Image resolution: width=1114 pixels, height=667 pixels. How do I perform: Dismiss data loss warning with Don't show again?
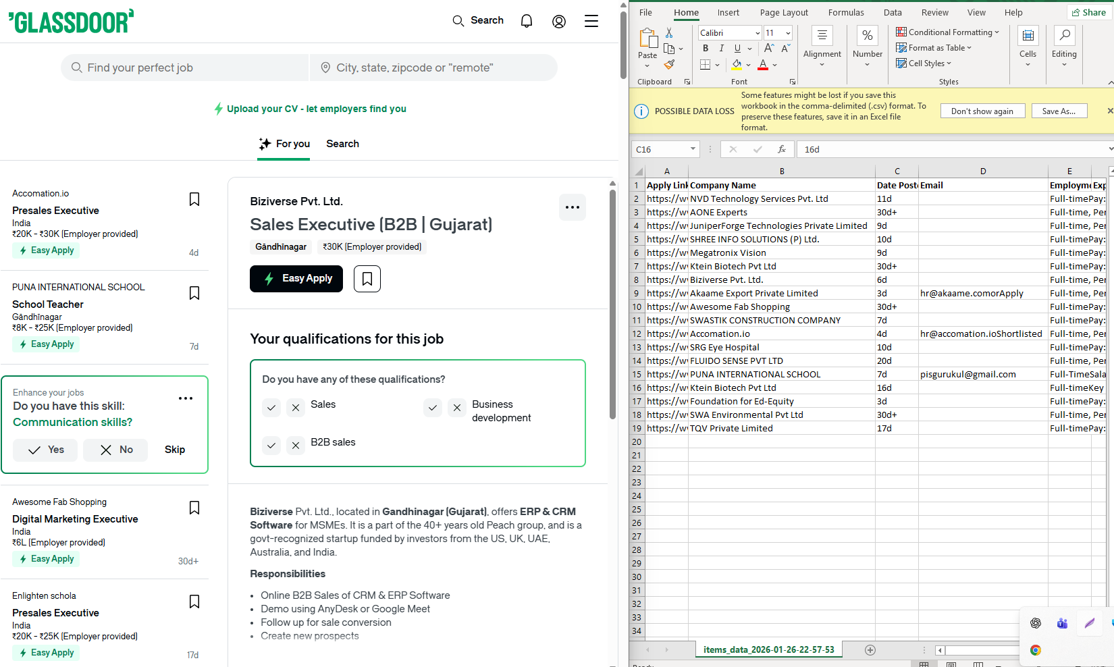pos(982,110)
